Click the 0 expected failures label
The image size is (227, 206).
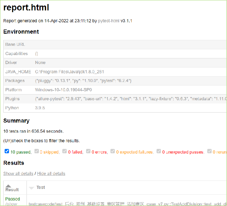[135, 152]
